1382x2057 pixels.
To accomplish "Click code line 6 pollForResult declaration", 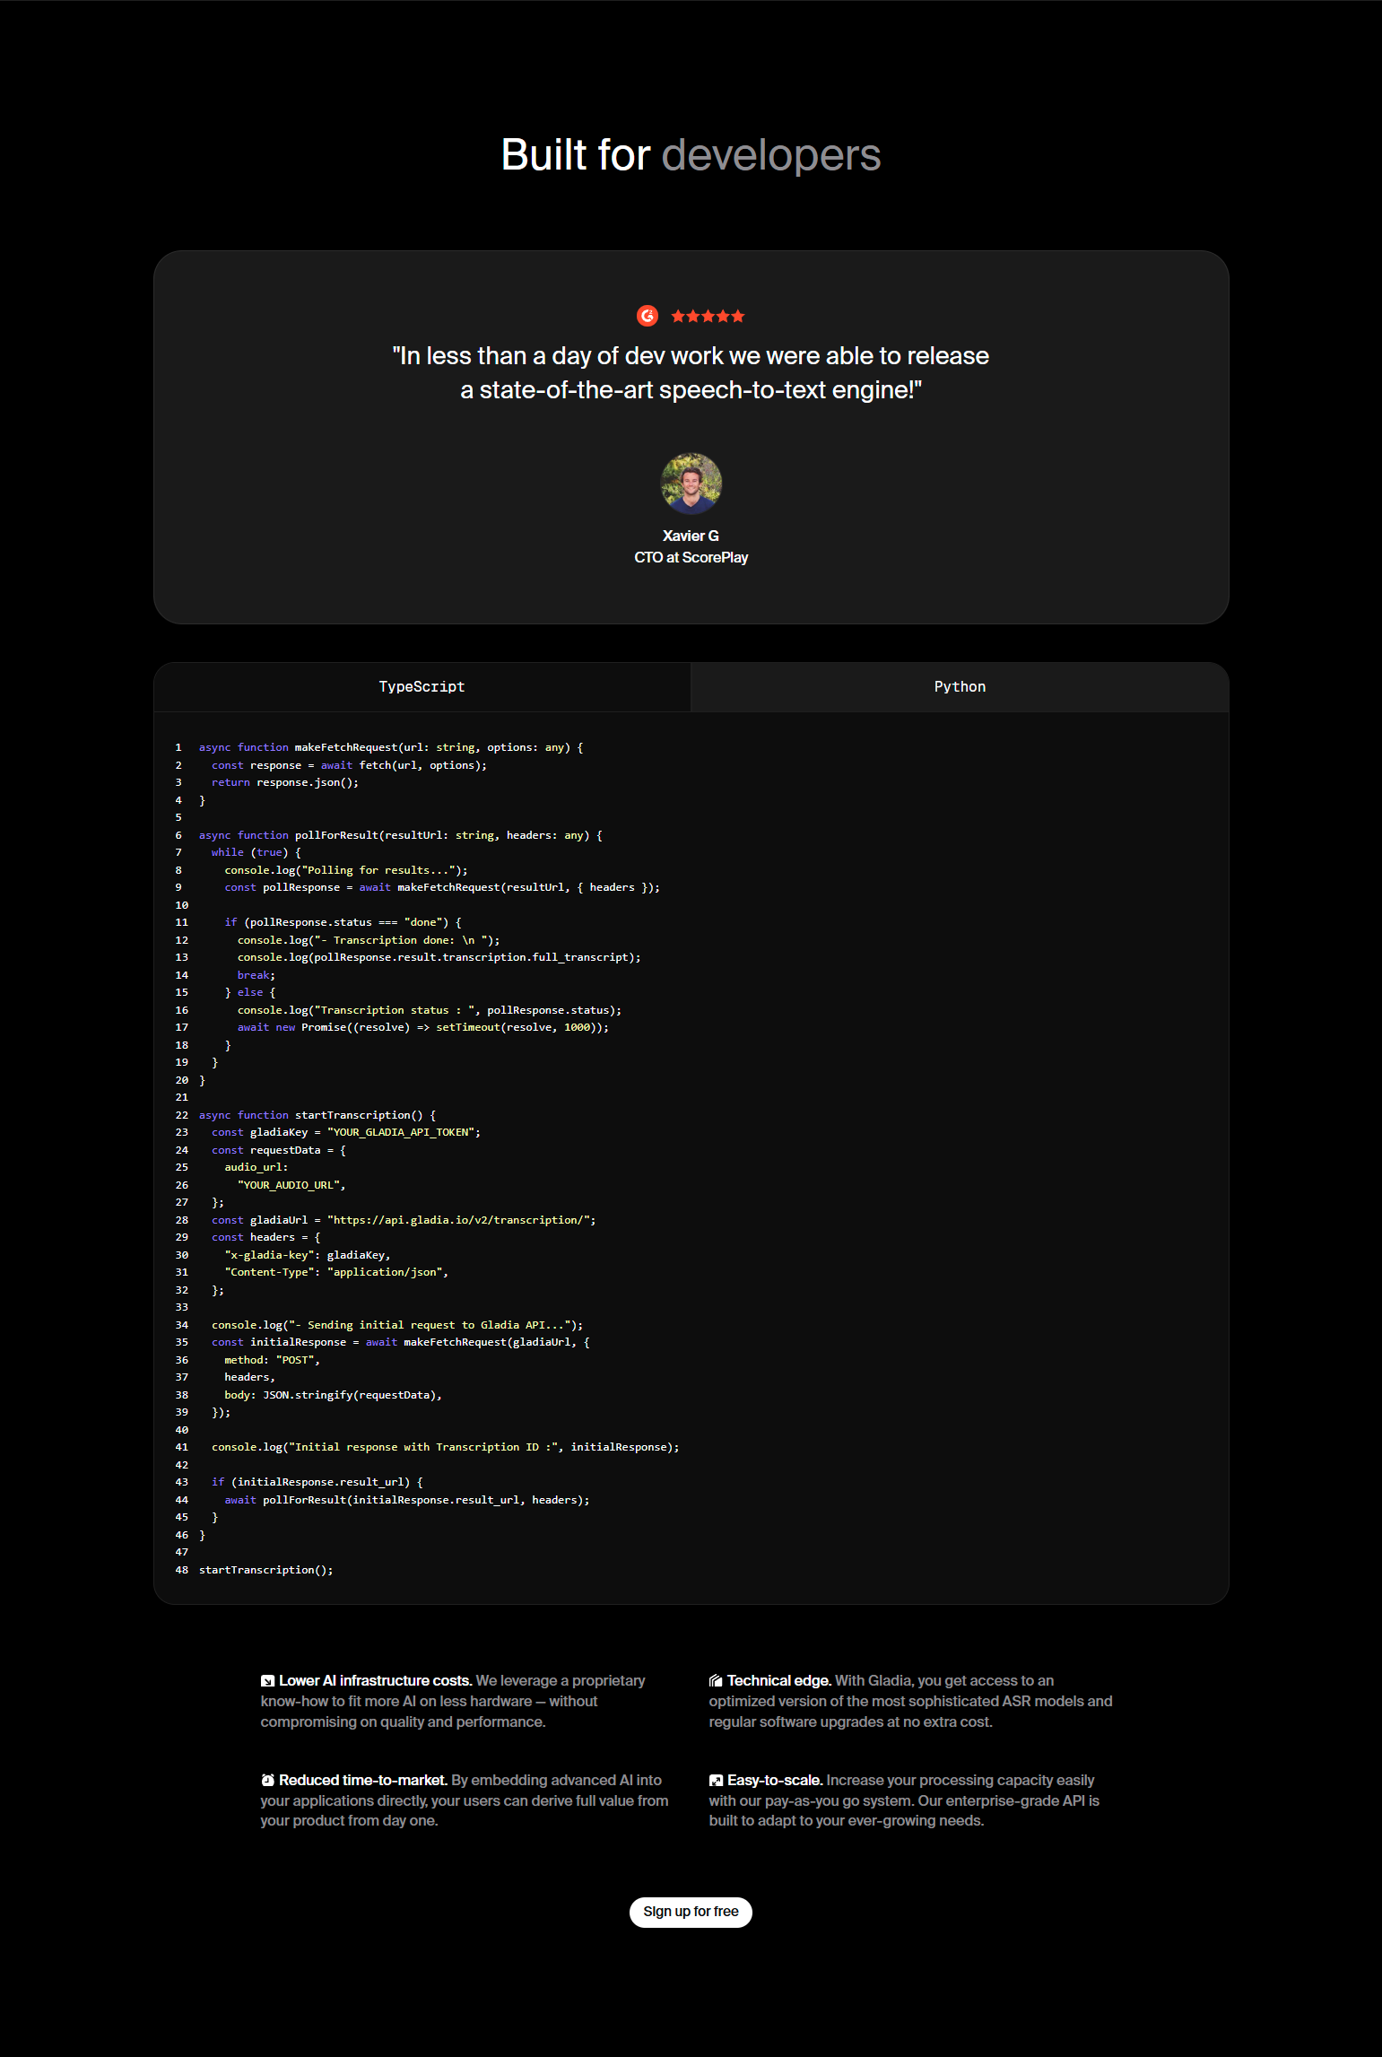I will coord(401,835).
